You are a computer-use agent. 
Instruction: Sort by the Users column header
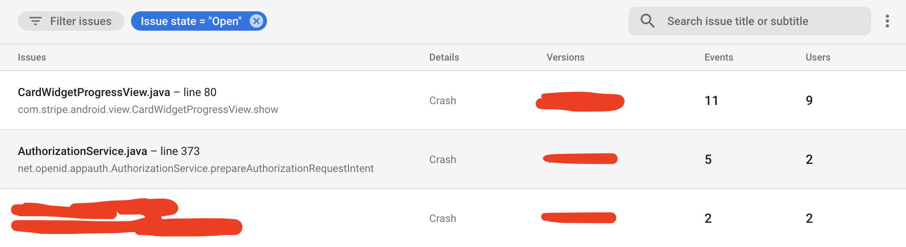tap(818, 57)
